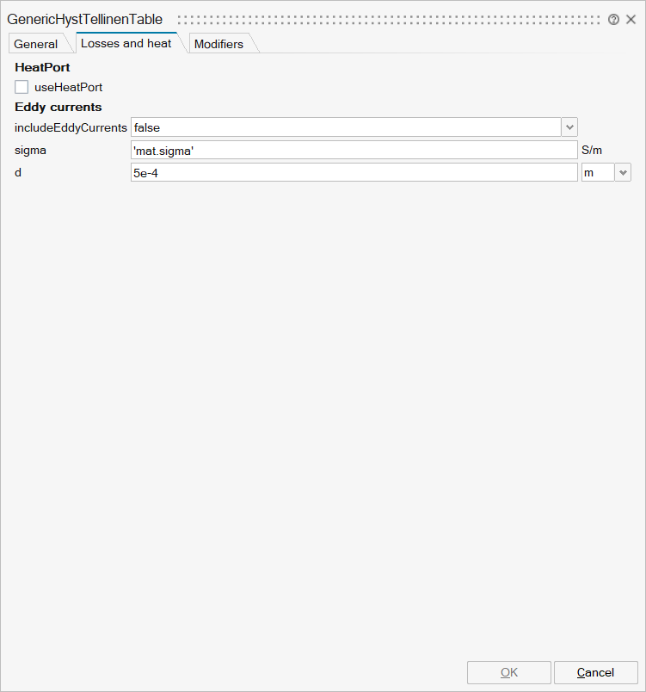646x692 pixels.
Task: Open the help question mark icon
Action: click(613, 20)
